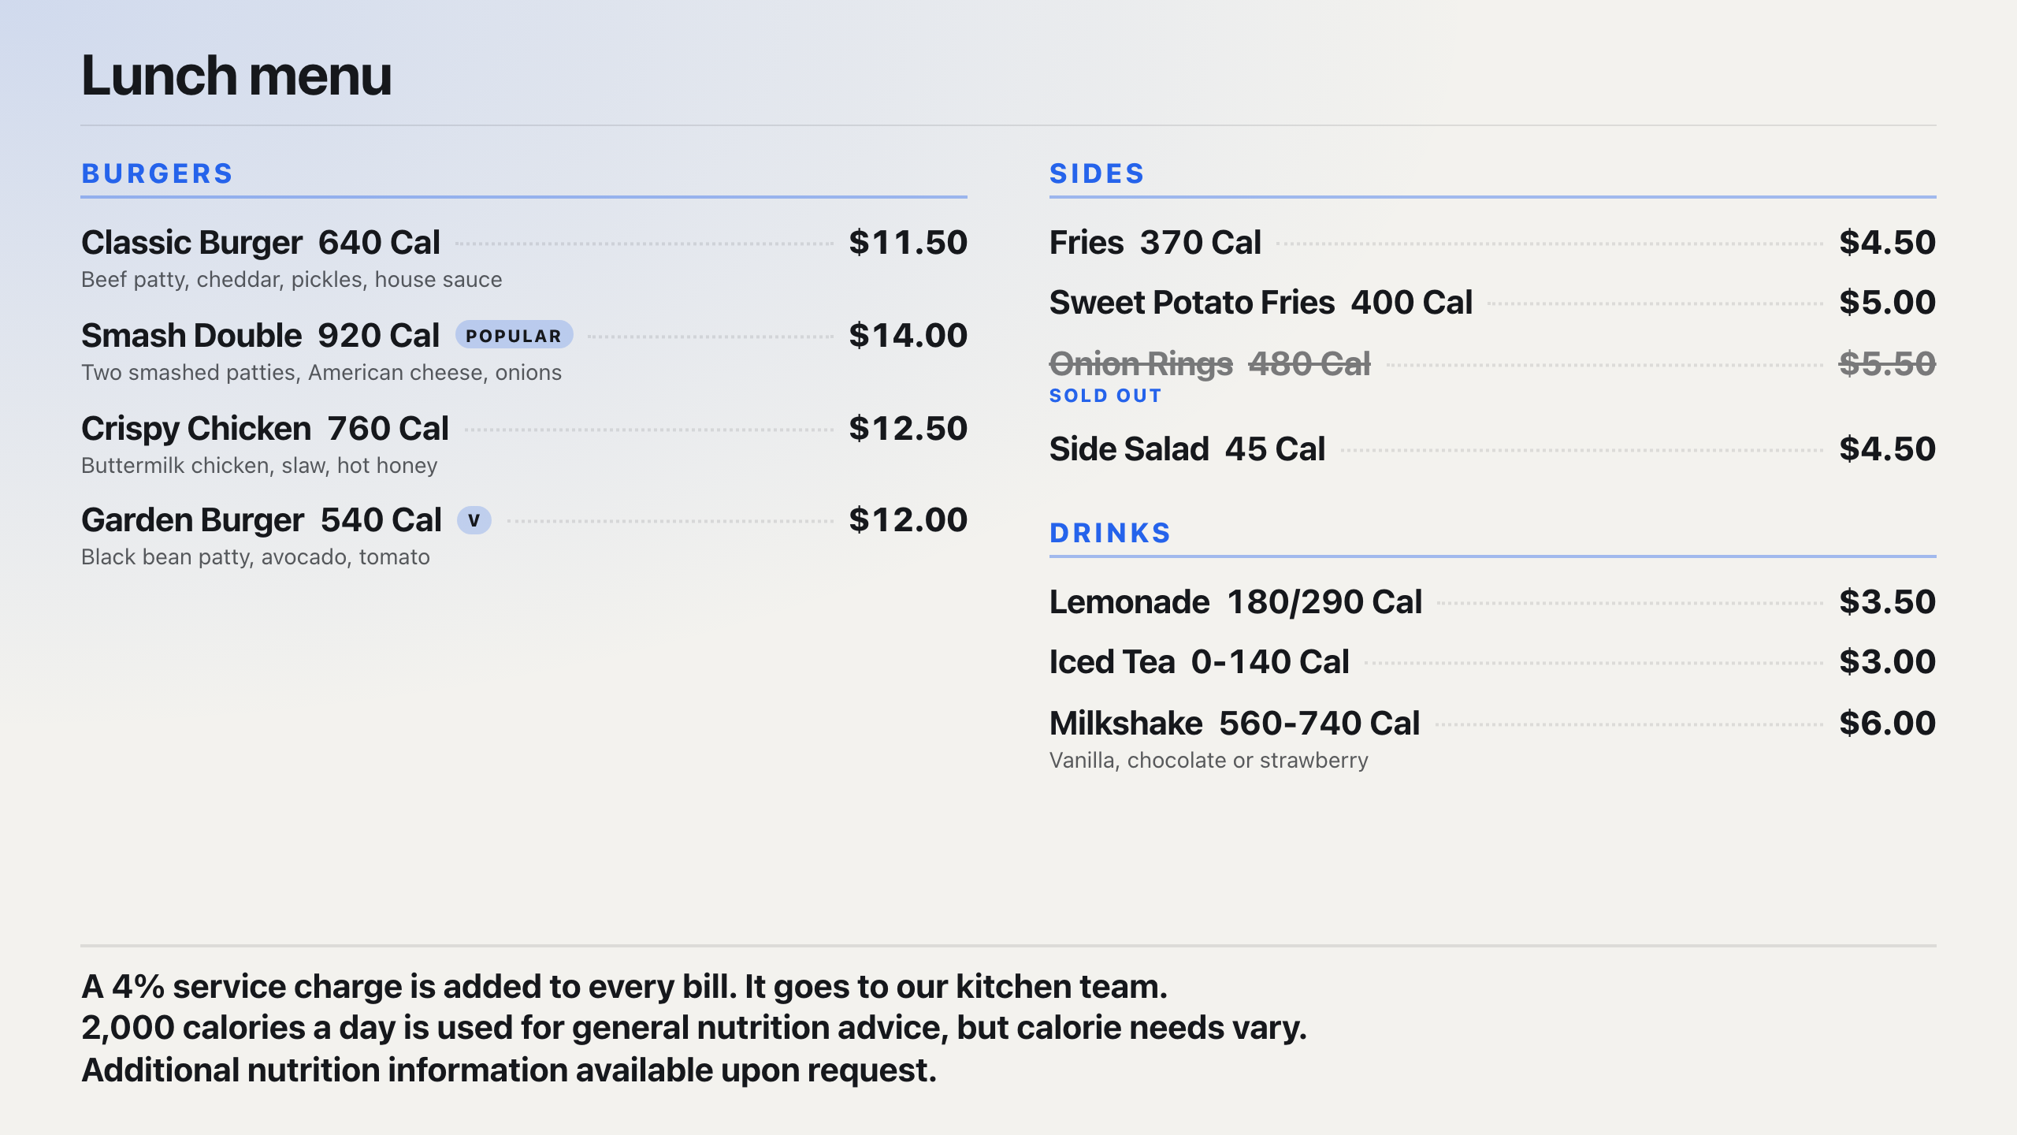Screen dimensions: 2017x1135
Task: Click 'Buttermilk chicken, slaw, hot honey' description
Action: coord(259,466)
